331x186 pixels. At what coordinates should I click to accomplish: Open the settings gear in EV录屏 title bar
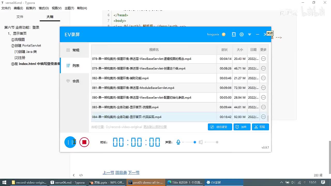pyautogui.click(x=242, y=34)
